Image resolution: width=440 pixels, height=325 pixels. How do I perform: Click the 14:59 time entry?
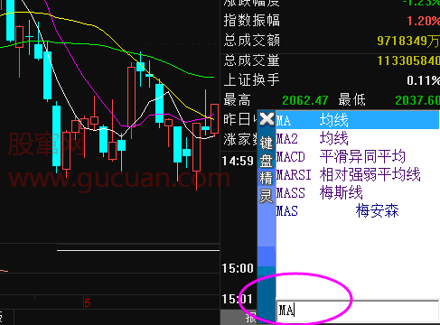pos(238,162)
